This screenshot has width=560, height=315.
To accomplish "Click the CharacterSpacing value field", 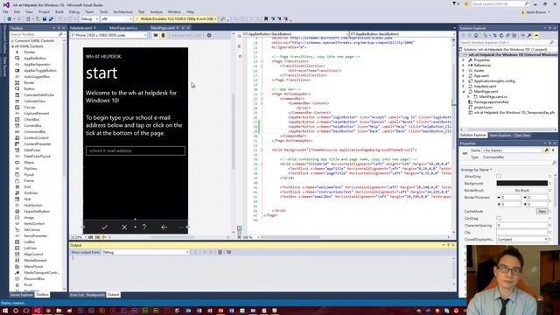I will [522, 226].
